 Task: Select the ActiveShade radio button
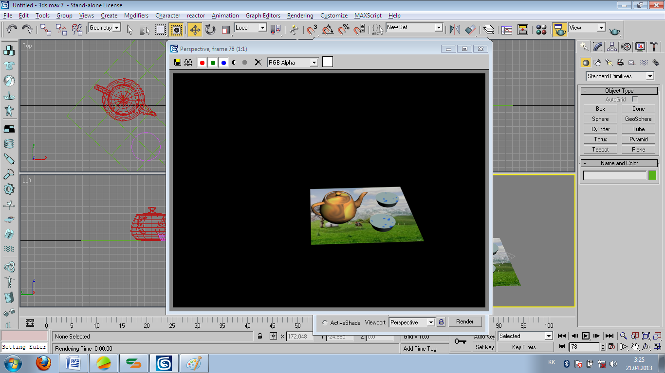(x=325, y=323)
